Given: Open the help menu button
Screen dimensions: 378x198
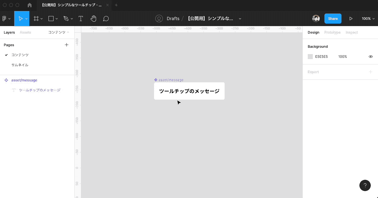Looking at the screenshot, I should click(x=365, y=185).
